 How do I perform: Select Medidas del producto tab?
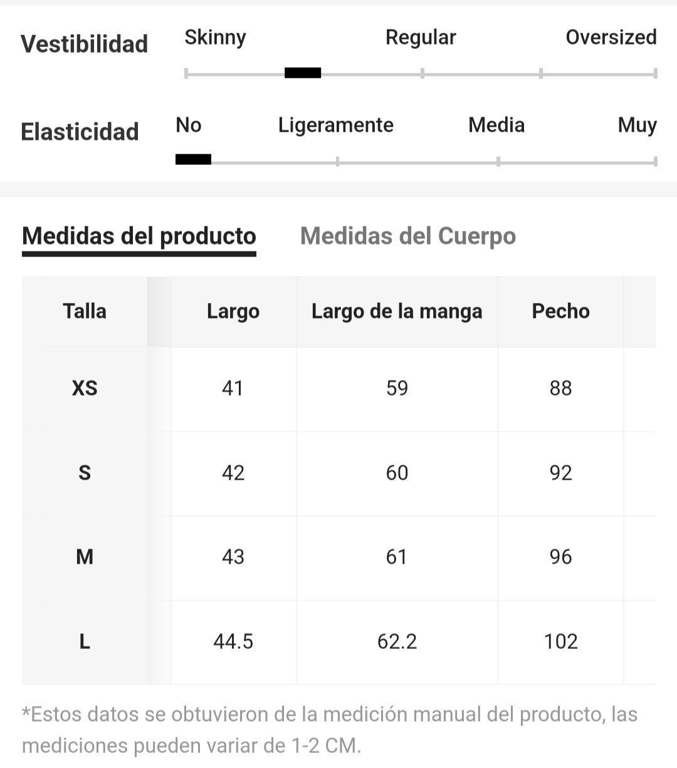[139, 236]
